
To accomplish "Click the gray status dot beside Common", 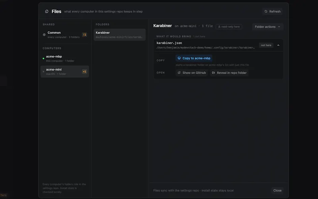I will point(44,35).
